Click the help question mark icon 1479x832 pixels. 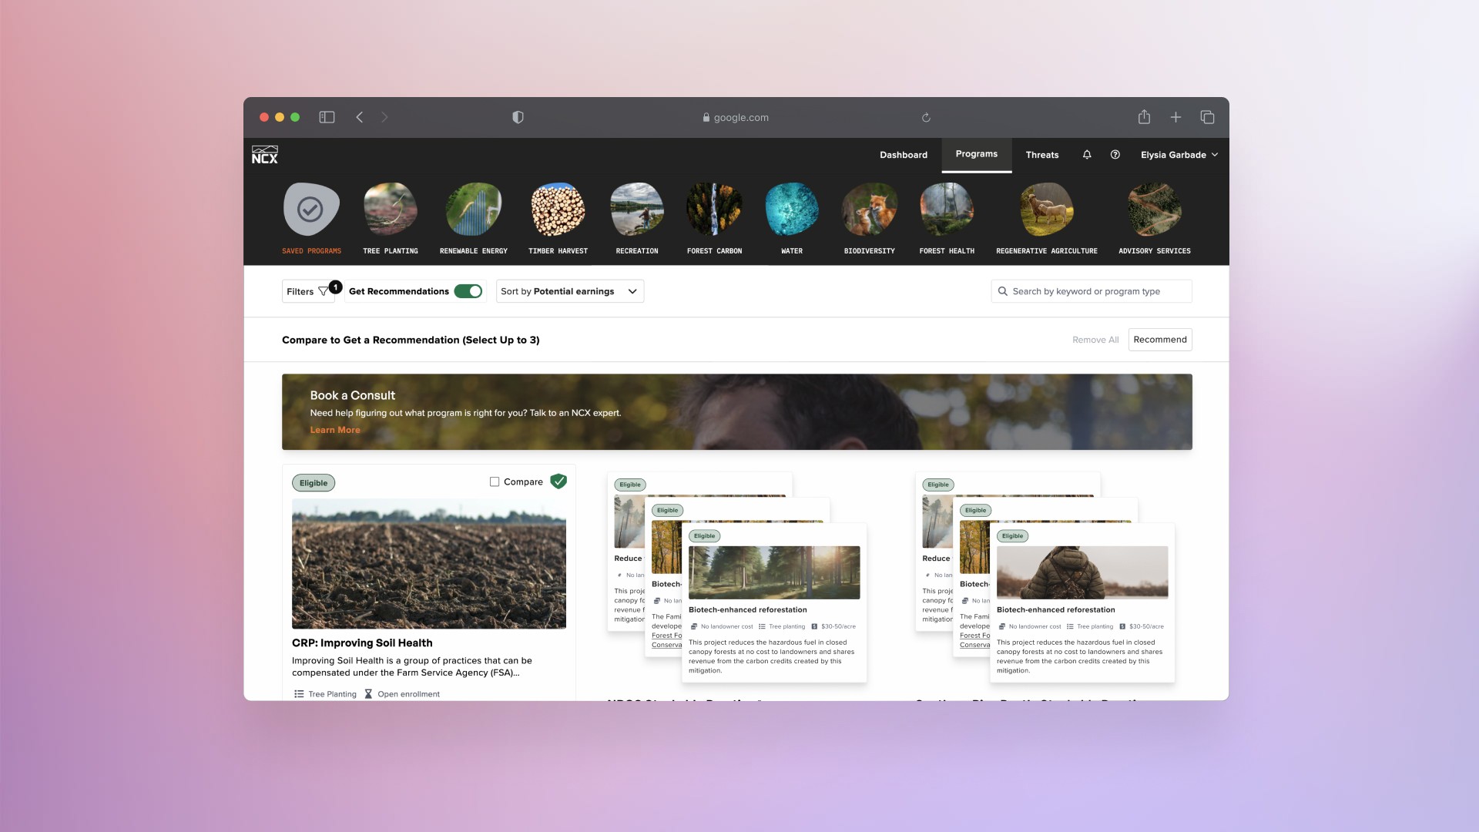(x=1115, y=155)
